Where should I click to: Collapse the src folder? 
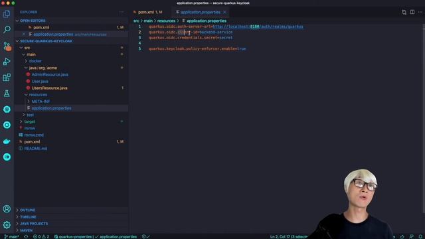(27, 48)
